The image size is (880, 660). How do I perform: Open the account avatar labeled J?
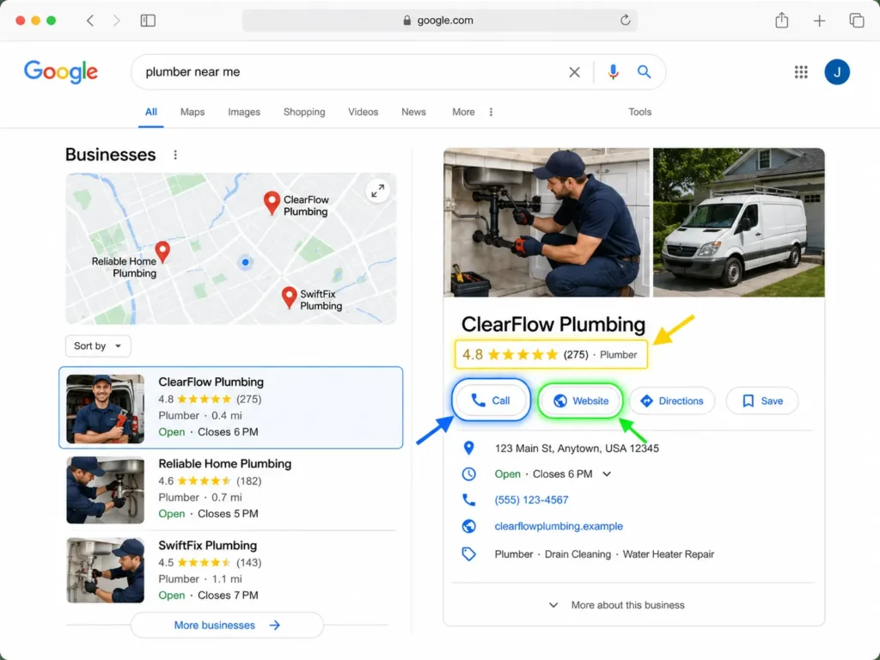(837, 72)
